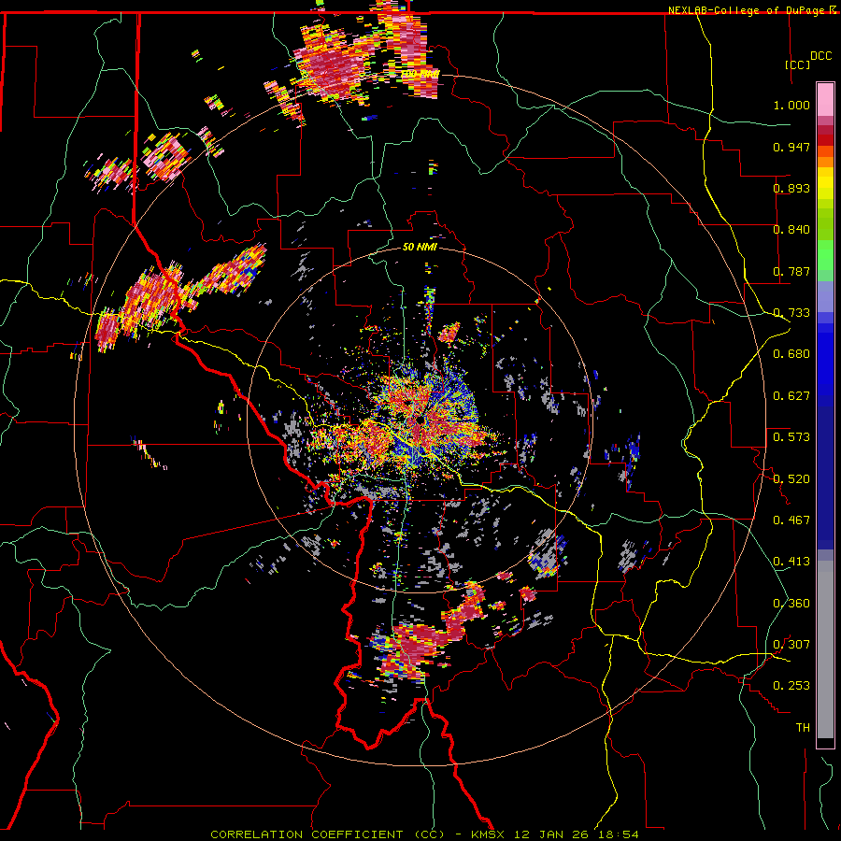The height and width of the screenshot is (841, 841).
Task: Pick the bright green band on the color bar
Action: tap(825, 254)
